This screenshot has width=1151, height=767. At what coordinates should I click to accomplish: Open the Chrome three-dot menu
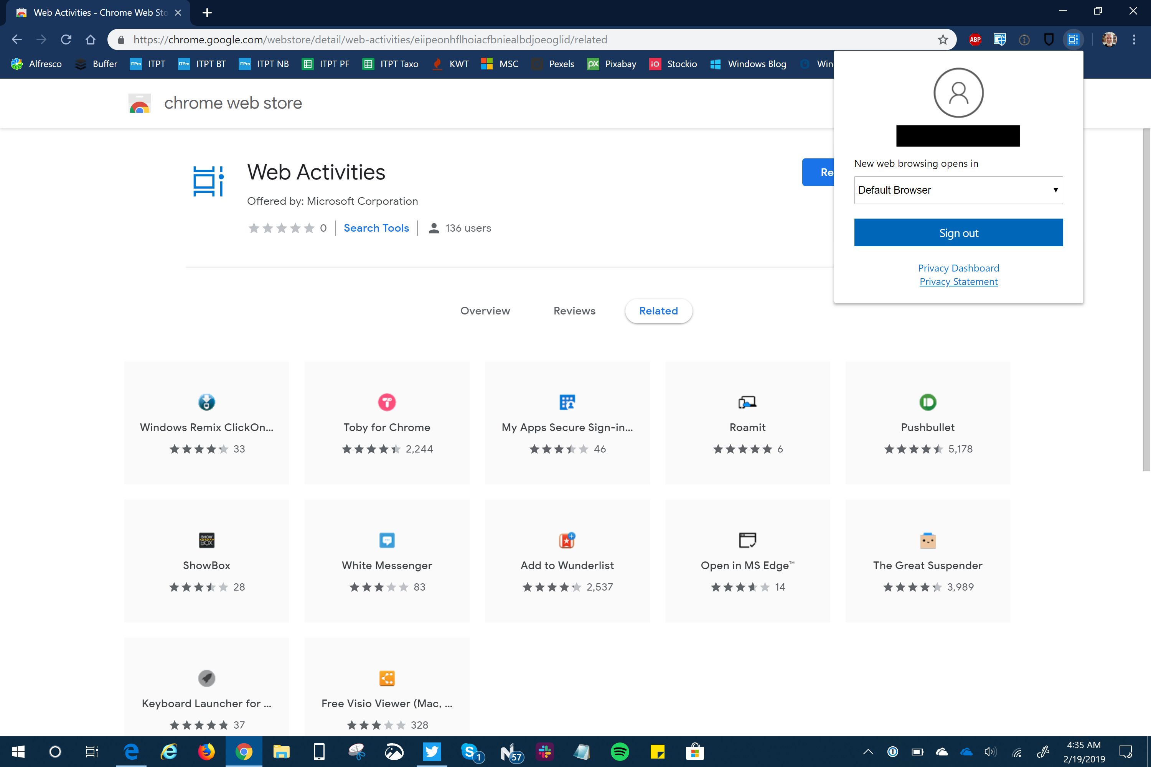tap(1134, 40)
